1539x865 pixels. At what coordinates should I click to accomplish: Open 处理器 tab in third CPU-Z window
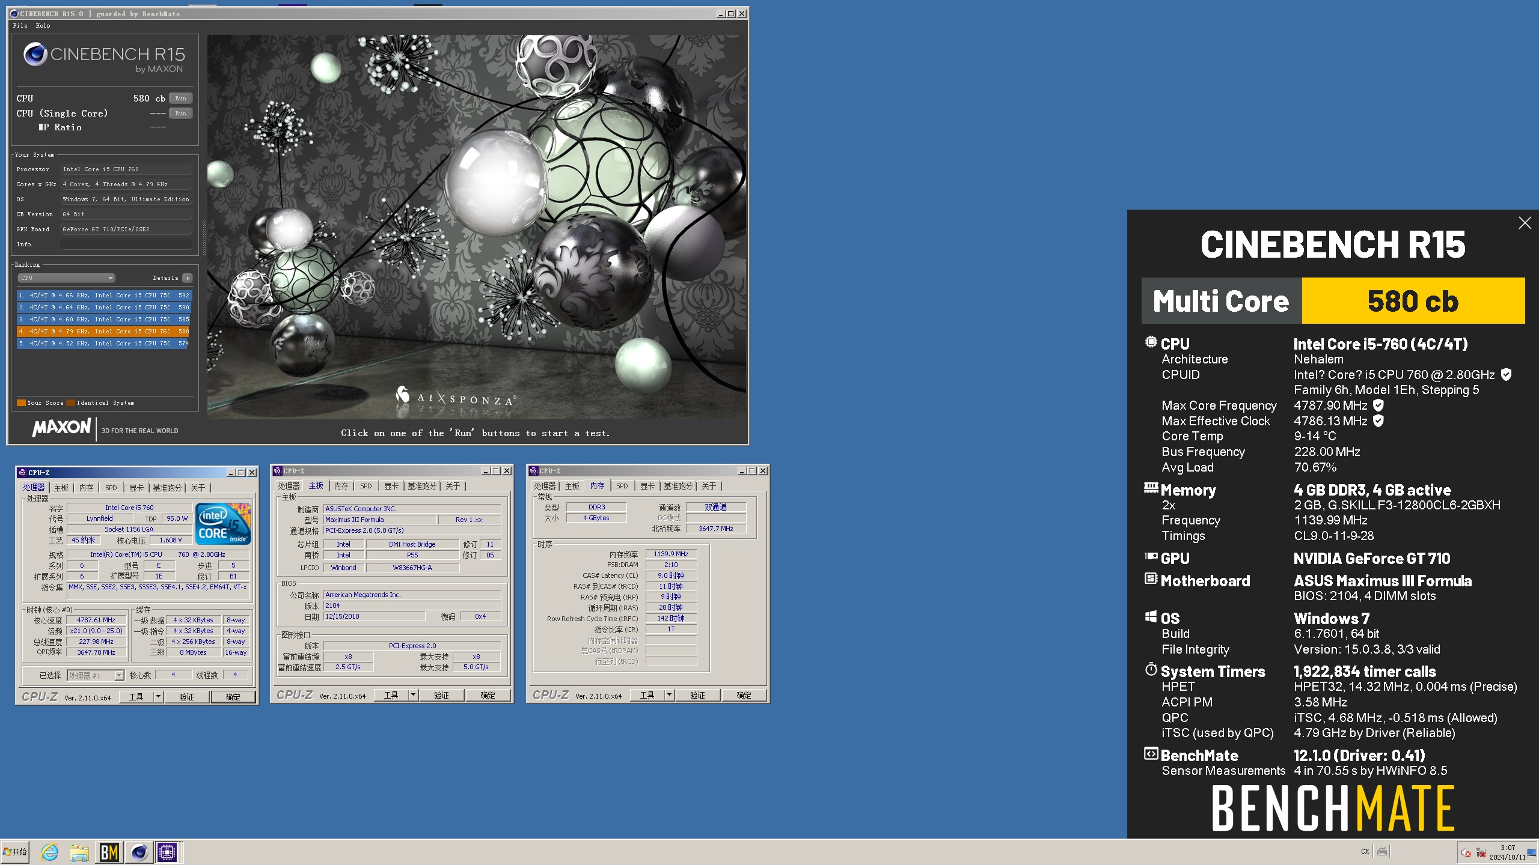pyautogui.click(x=545, y=486)
